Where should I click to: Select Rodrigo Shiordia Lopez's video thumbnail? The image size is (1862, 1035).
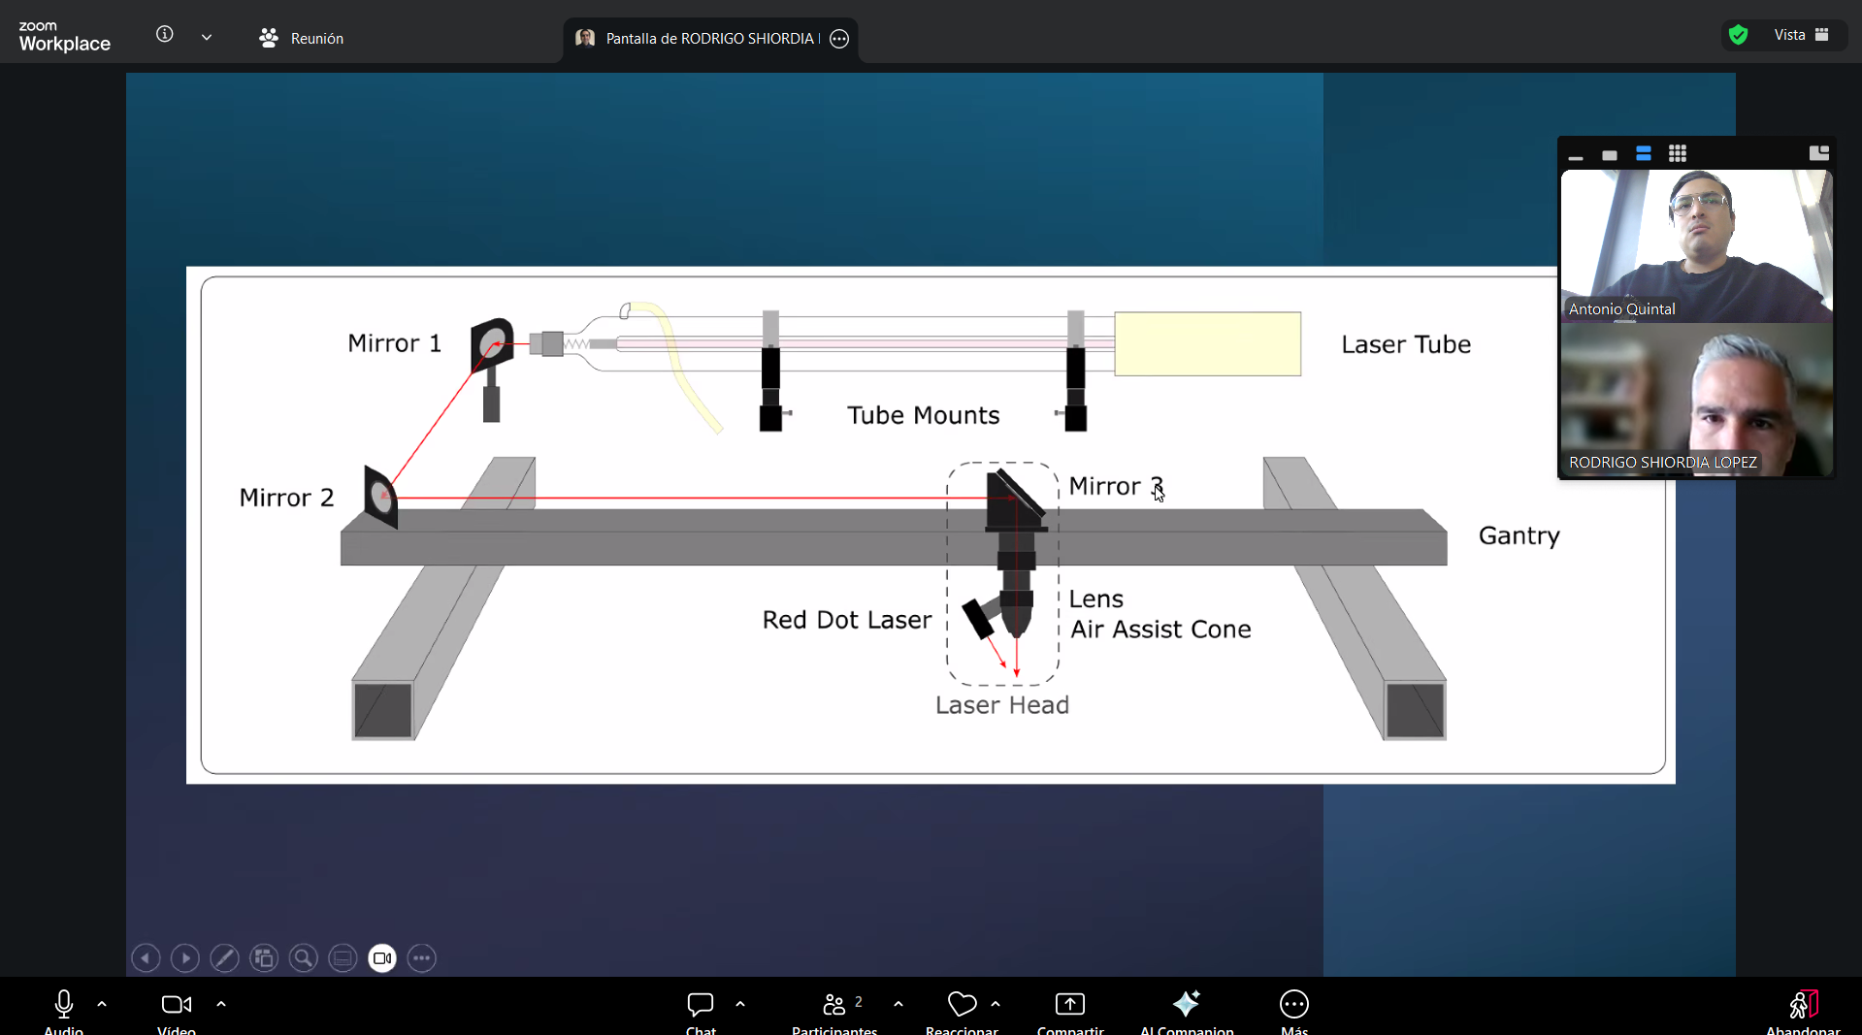point(1696,400)
